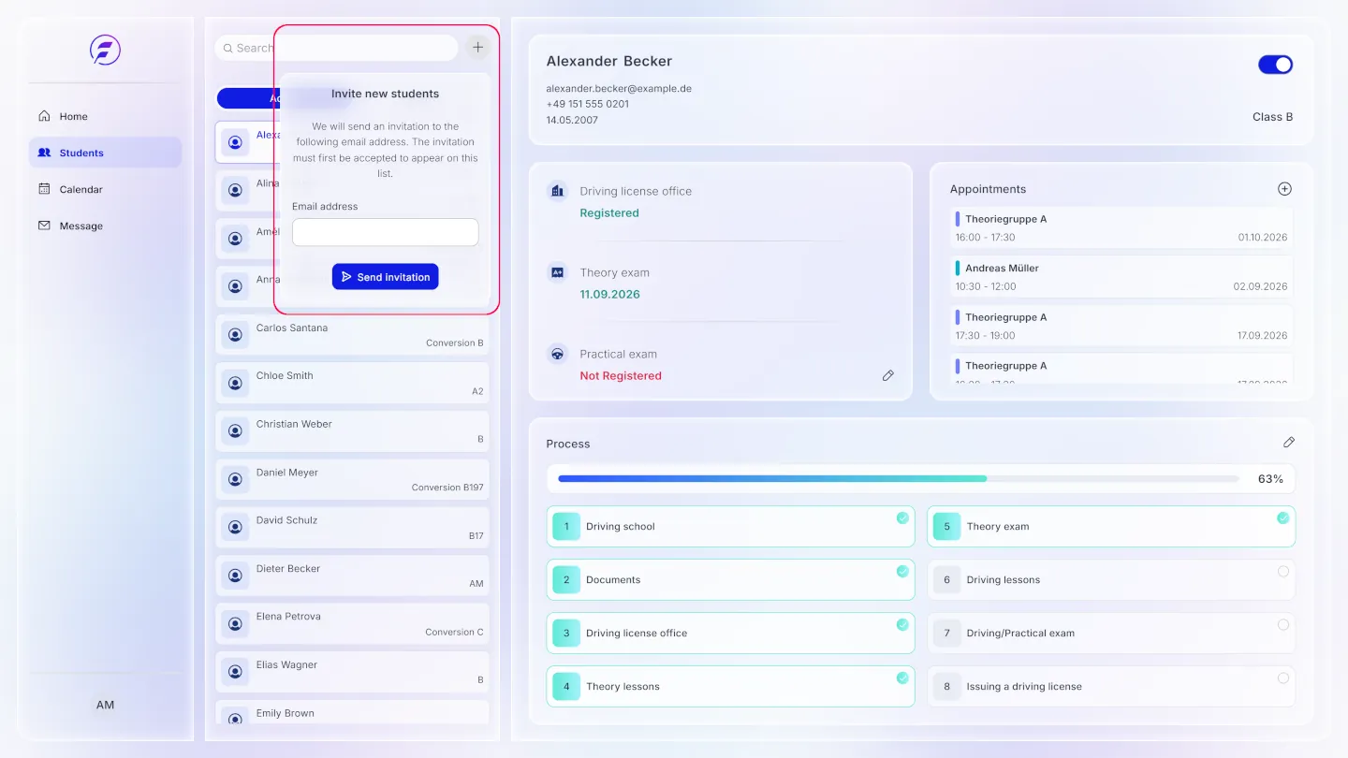Go to the Calendar page
This screenshot has width=1348, height=758.
105,189
